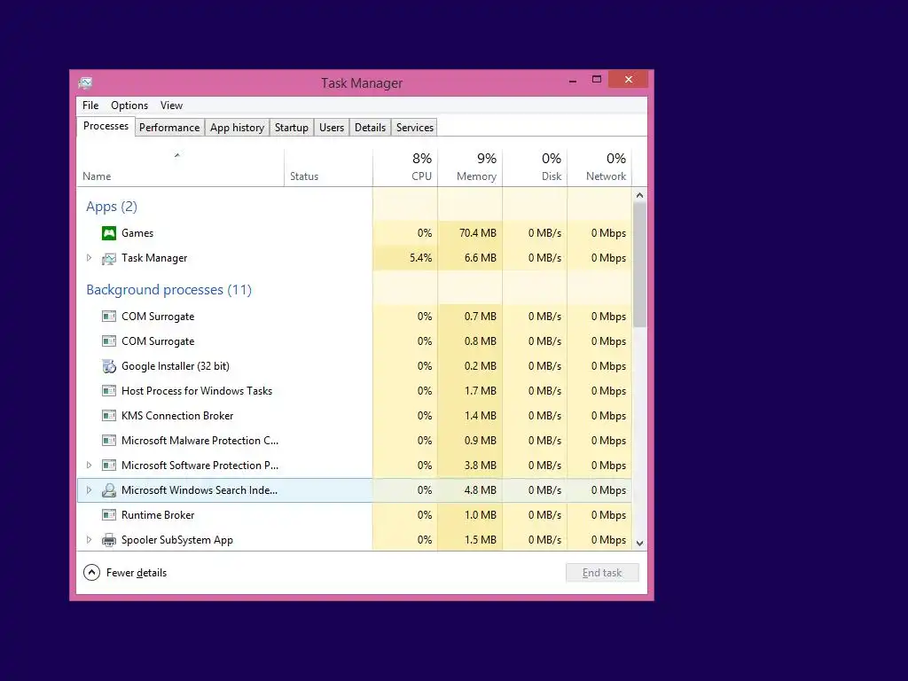Click the Fewer details link
This screenshot has width=908, height=681.
pos(136,573)
